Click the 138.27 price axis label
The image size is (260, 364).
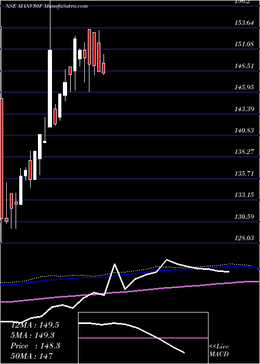pos(243,152)
